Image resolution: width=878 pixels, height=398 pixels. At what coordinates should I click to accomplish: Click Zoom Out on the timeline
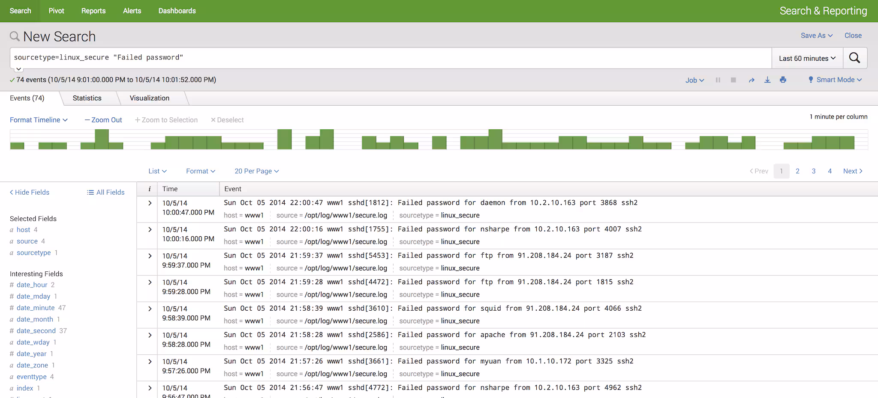(103, 120)
